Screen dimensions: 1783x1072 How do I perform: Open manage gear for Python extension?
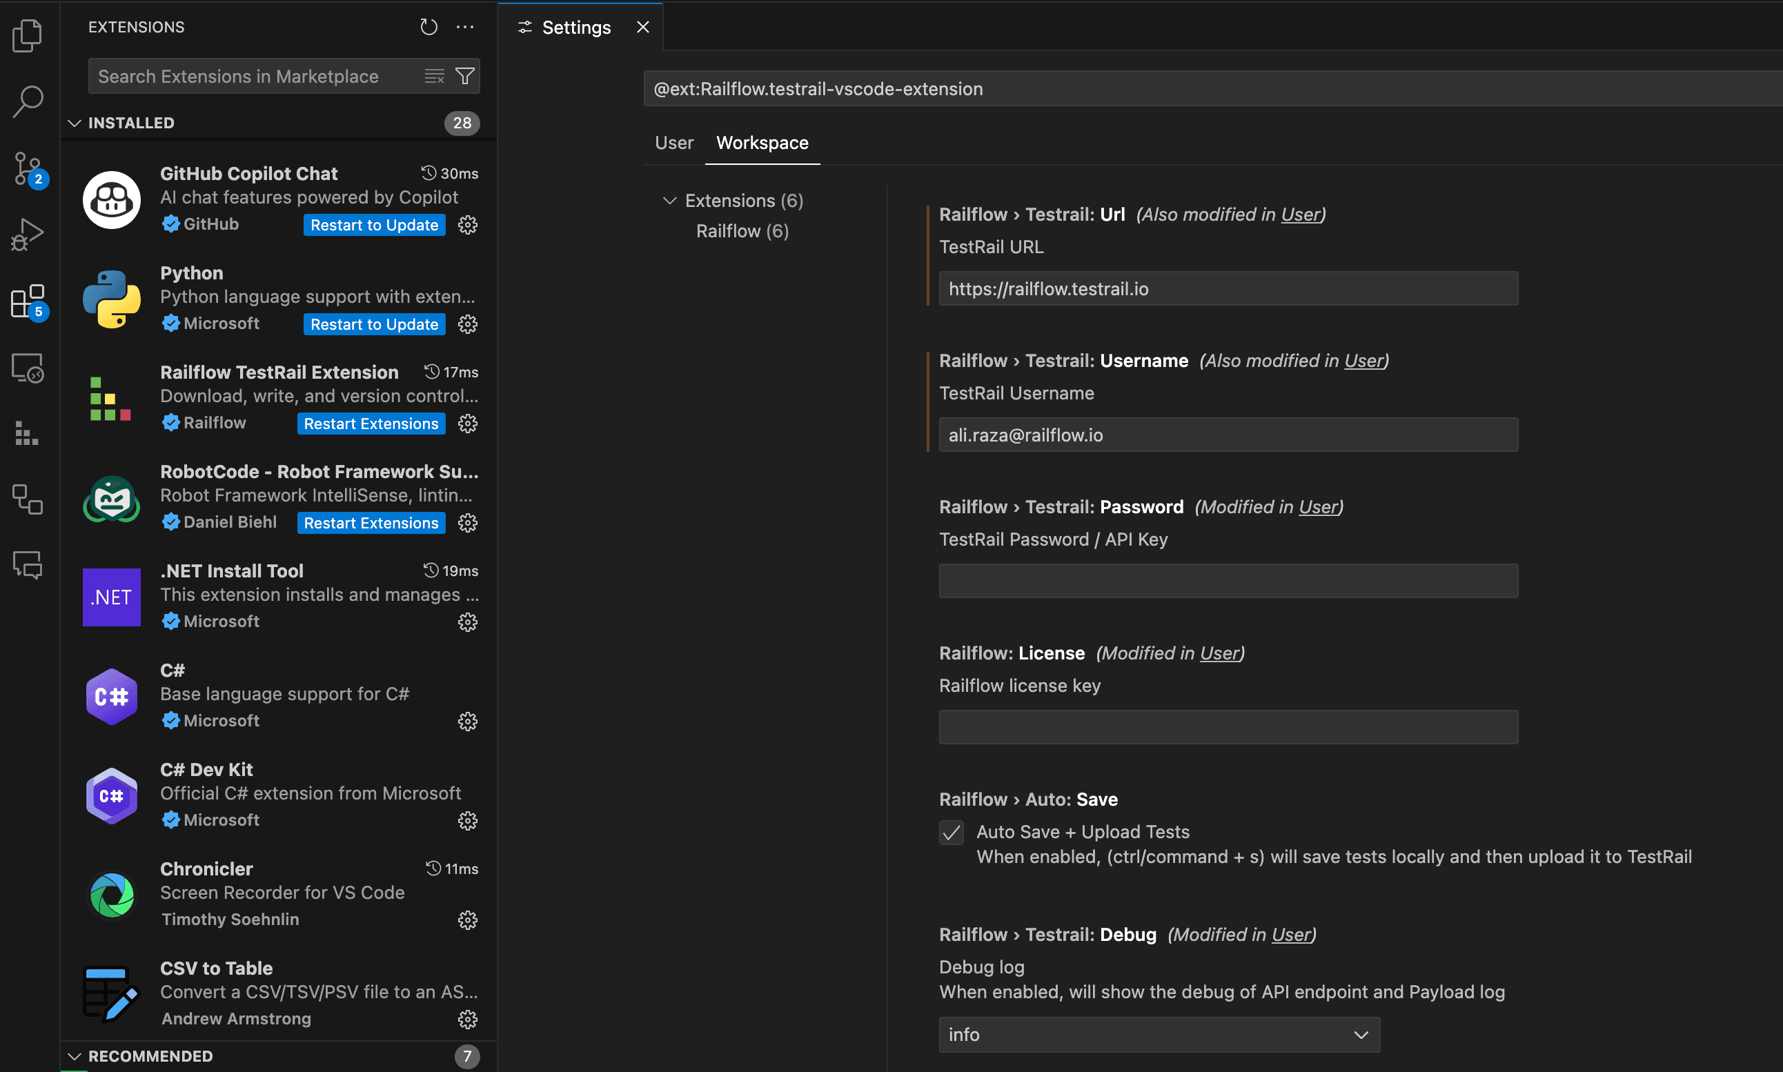tap(467, 324)
